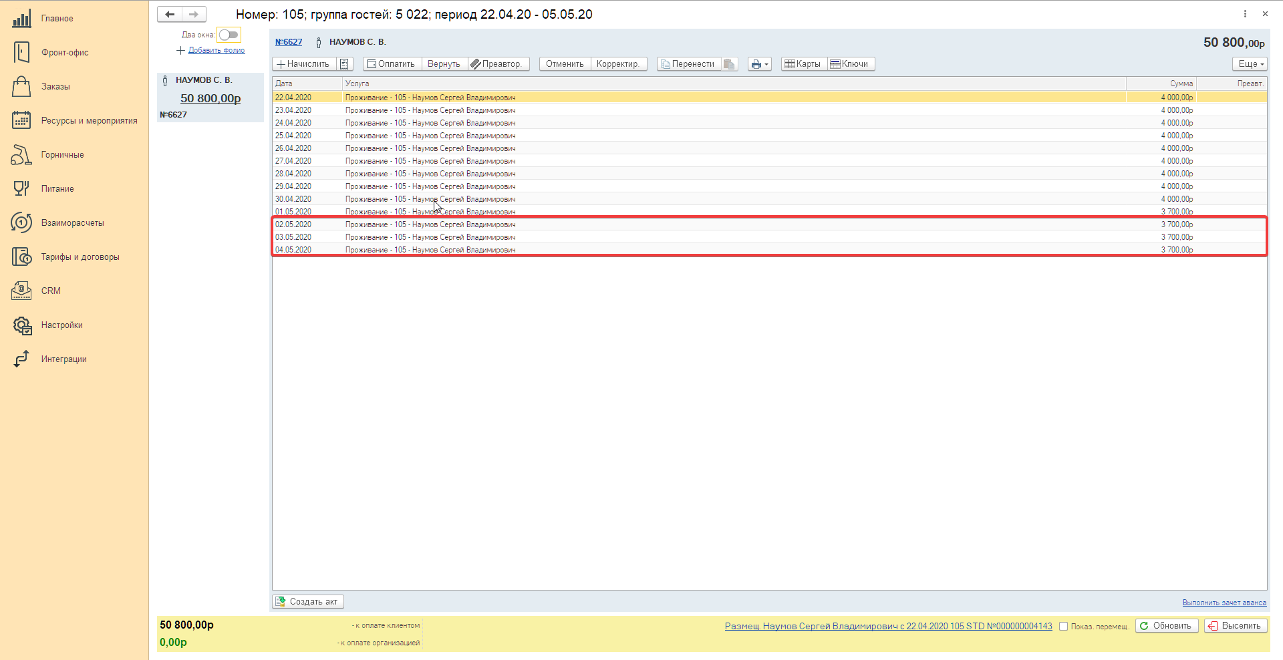Click the Оплатить button

click(x=392, y=64)
